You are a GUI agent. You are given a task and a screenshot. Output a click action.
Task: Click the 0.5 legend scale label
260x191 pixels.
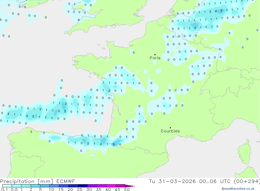(14, 189)
